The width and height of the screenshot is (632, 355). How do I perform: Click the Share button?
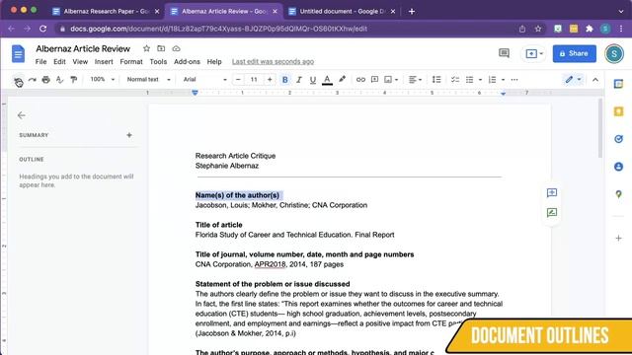click(574, 53)
